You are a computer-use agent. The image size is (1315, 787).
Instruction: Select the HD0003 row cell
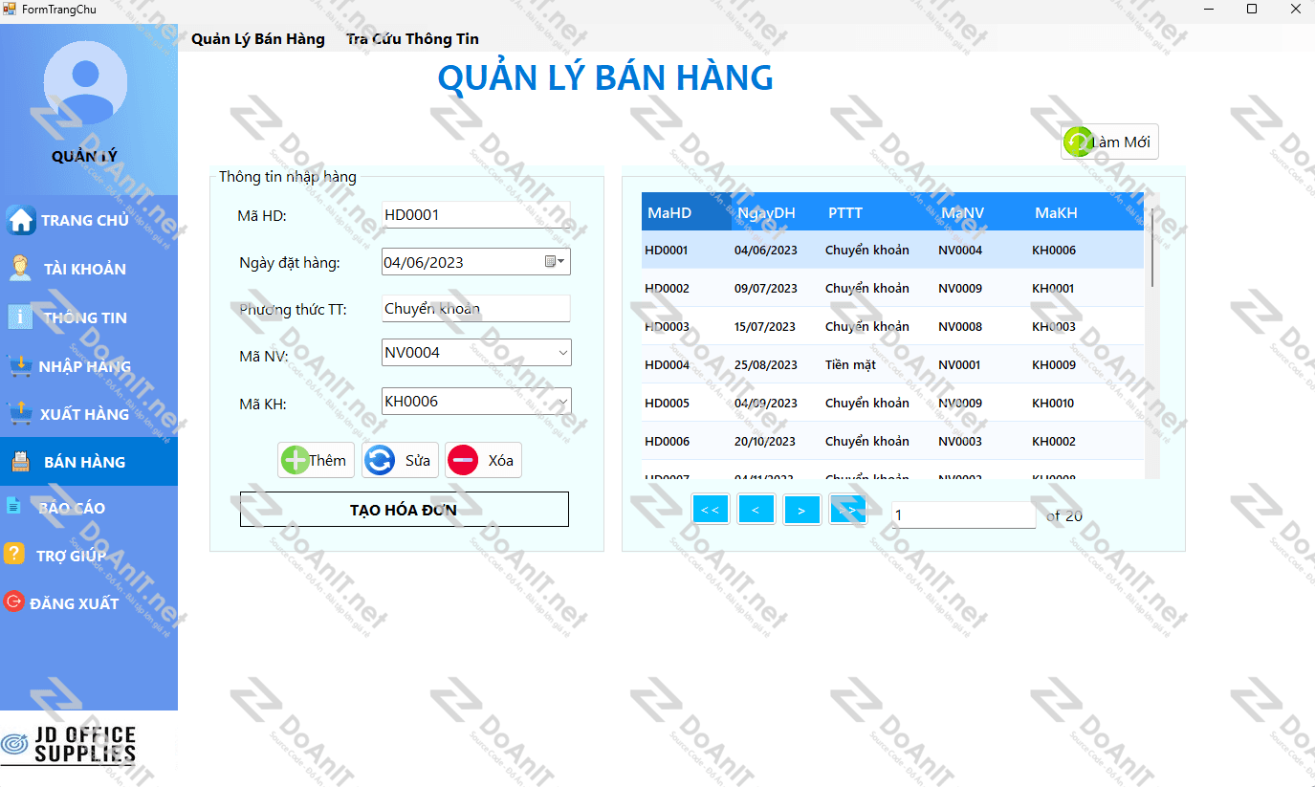(686, 326)
